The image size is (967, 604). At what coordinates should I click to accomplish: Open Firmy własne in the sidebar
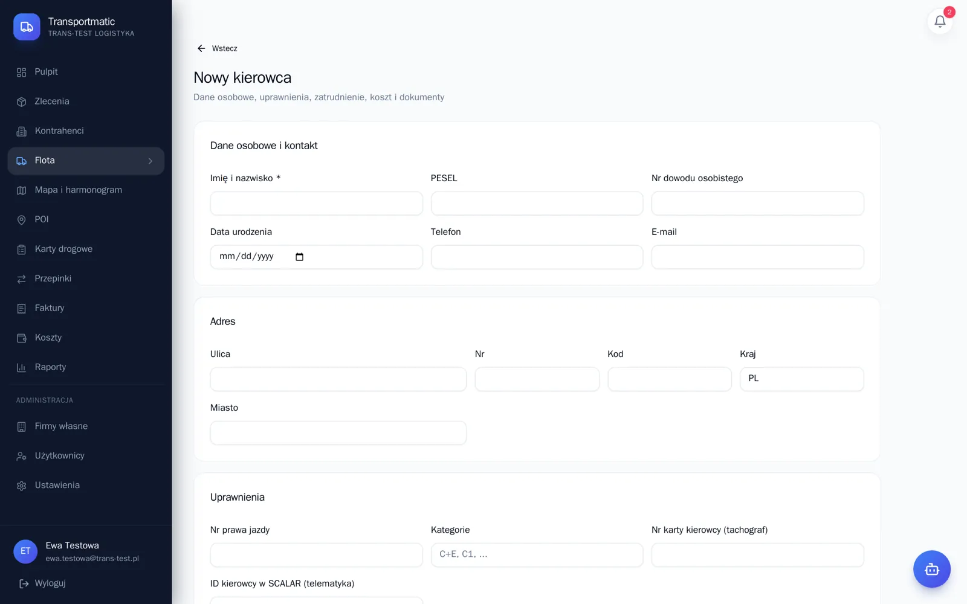86,426
